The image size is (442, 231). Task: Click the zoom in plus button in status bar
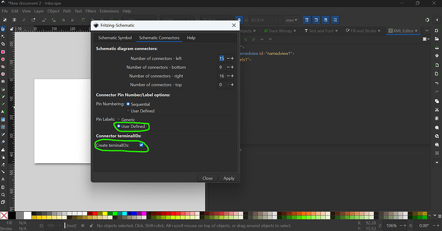405,226
